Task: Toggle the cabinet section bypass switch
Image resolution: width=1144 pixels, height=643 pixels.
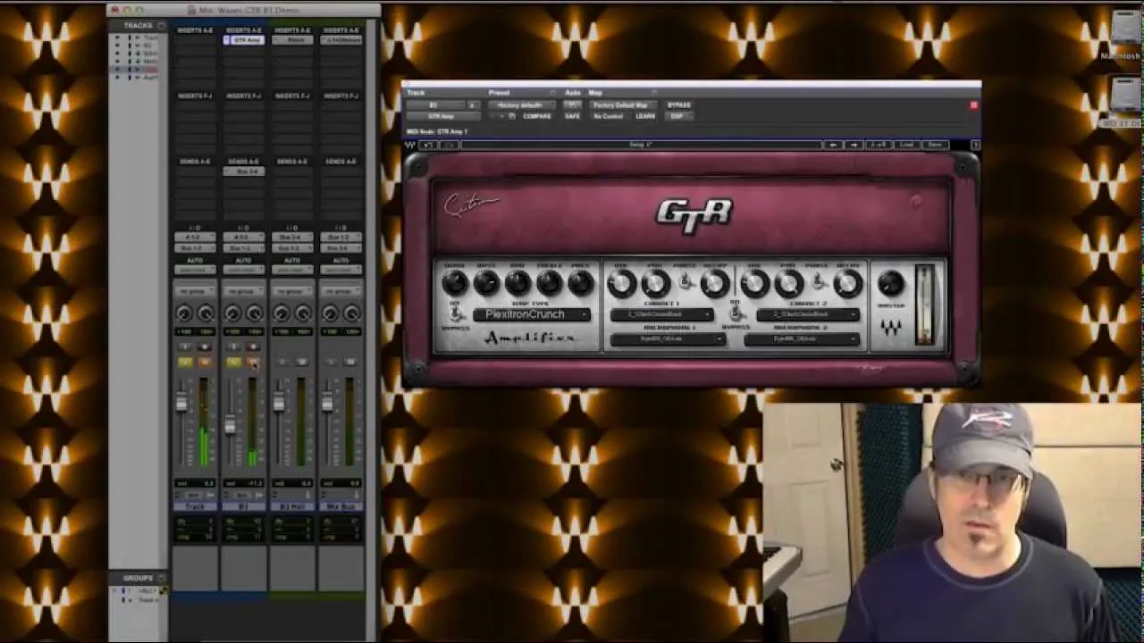Action: point(736,313)
